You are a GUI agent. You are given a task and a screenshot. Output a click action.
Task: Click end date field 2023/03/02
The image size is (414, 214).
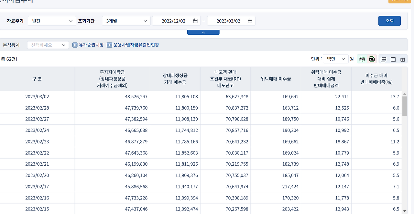click(231, 21)
